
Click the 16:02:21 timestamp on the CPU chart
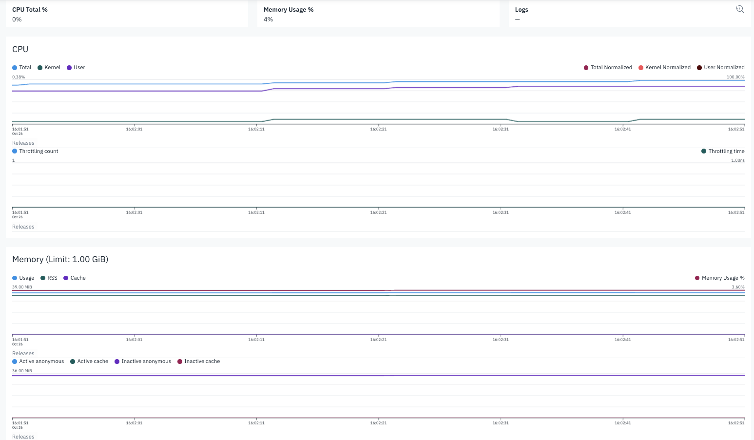coord(378,129)
